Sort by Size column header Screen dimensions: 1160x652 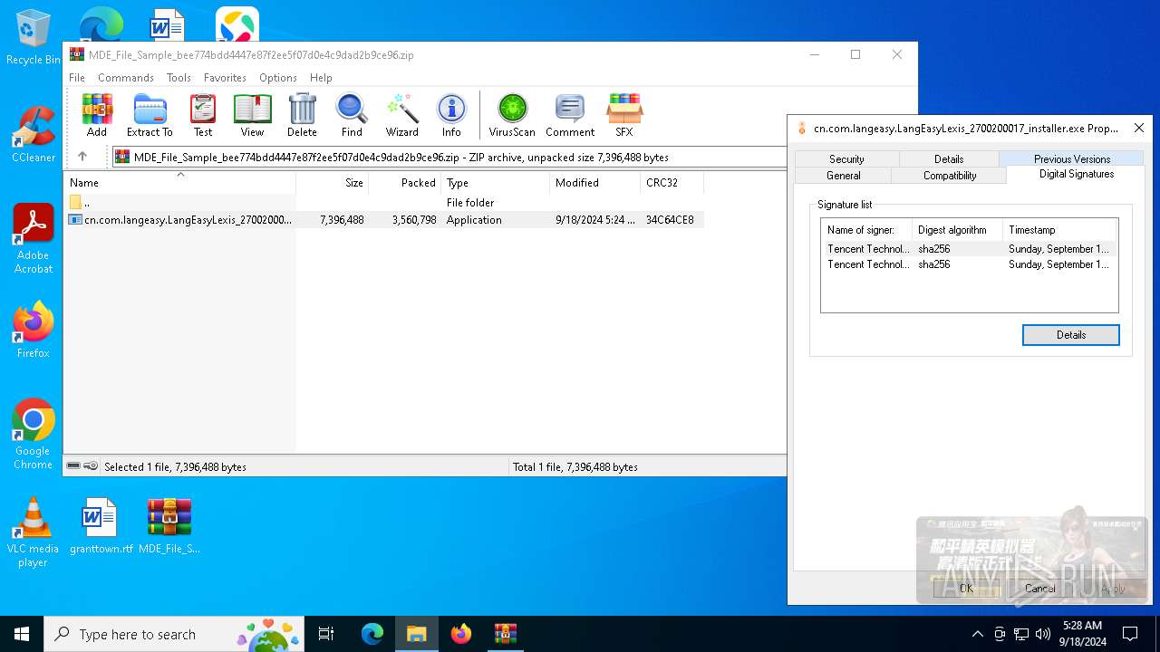[x=333, y=182]
